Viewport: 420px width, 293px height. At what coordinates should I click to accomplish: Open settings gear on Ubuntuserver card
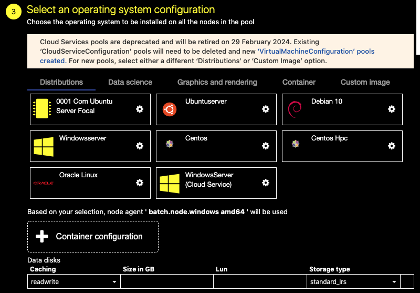tap(266, 109)
